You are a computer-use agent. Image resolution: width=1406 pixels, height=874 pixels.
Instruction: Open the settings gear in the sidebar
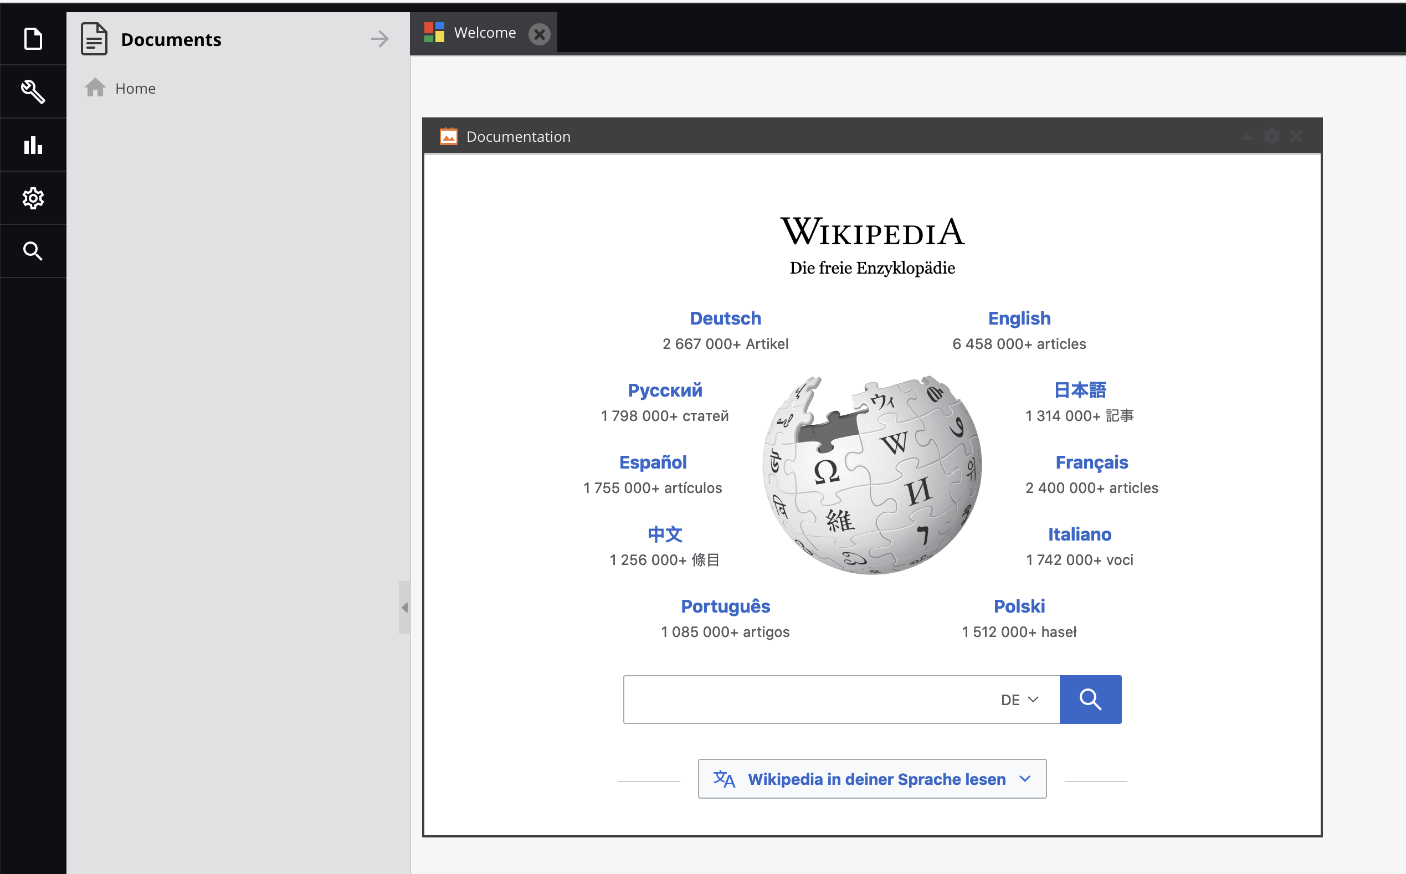(x=33, y=198)
